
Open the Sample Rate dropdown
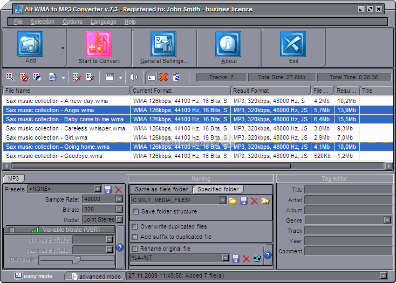tap(119, 199)
